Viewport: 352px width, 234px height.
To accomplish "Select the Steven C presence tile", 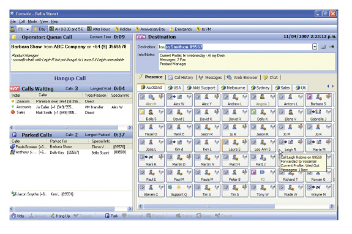I will (151, 191).
